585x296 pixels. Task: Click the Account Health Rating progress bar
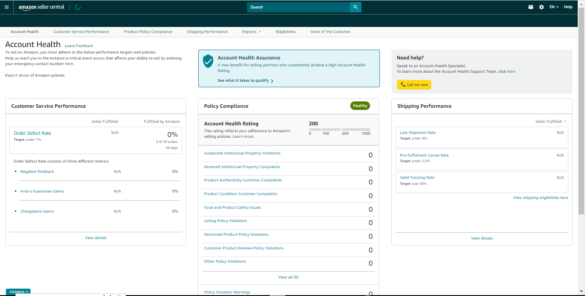tap(340, 129)
